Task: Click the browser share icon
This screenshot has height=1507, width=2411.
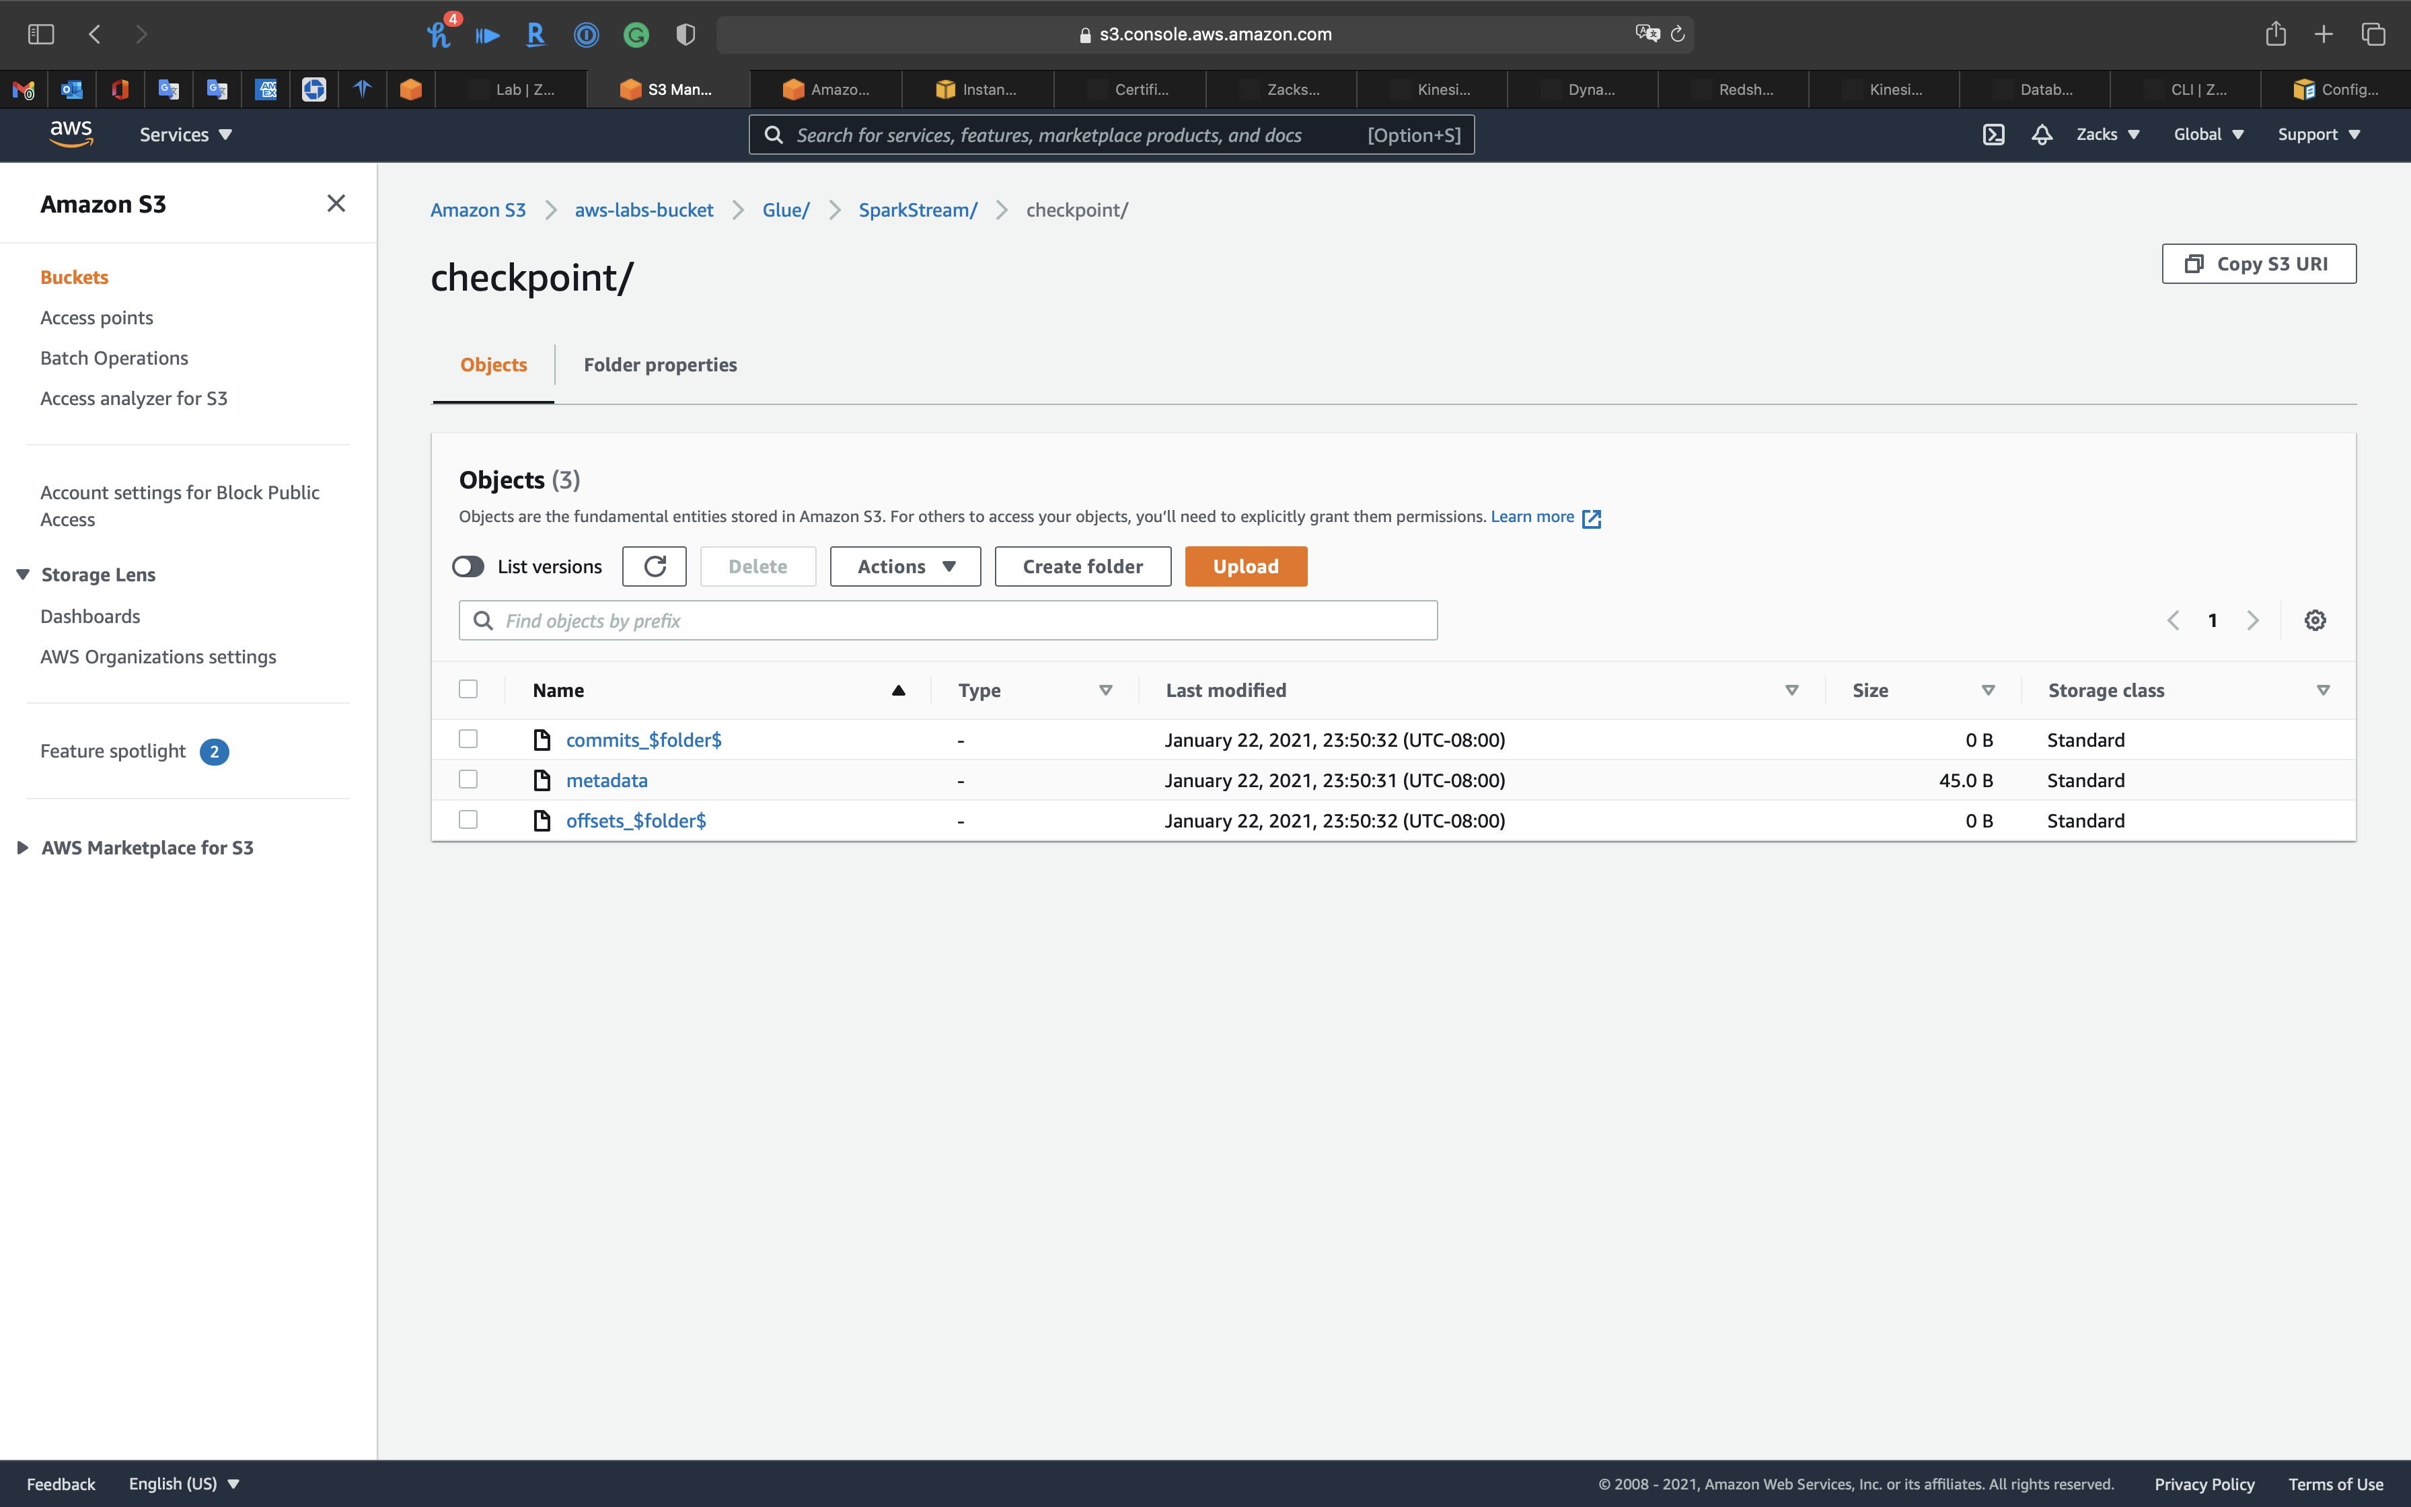Action: (2274, 34)
